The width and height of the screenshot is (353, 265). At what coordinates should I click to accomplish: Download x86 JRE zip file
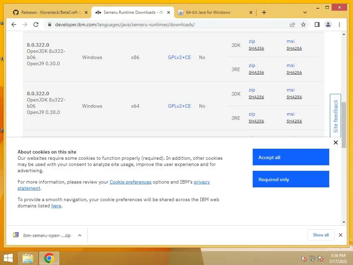coord(252,65)
